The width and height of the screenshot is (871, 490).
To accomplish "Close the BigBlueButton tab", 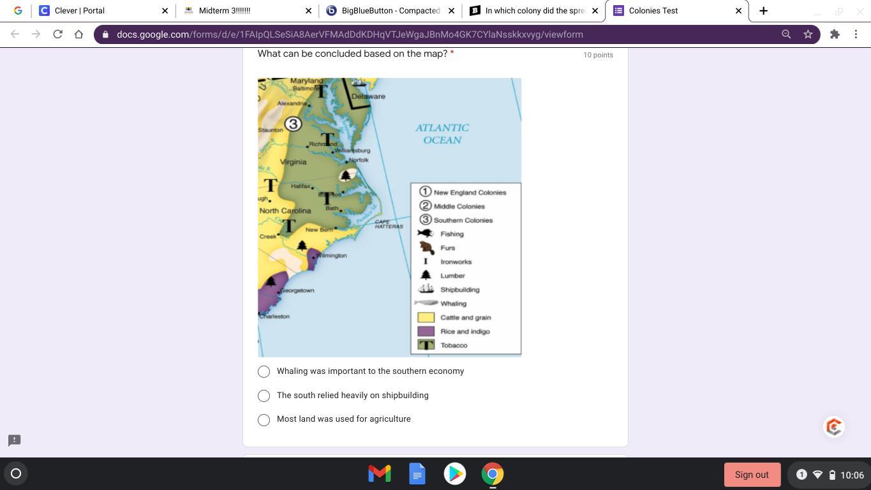I will click(452, 11).
